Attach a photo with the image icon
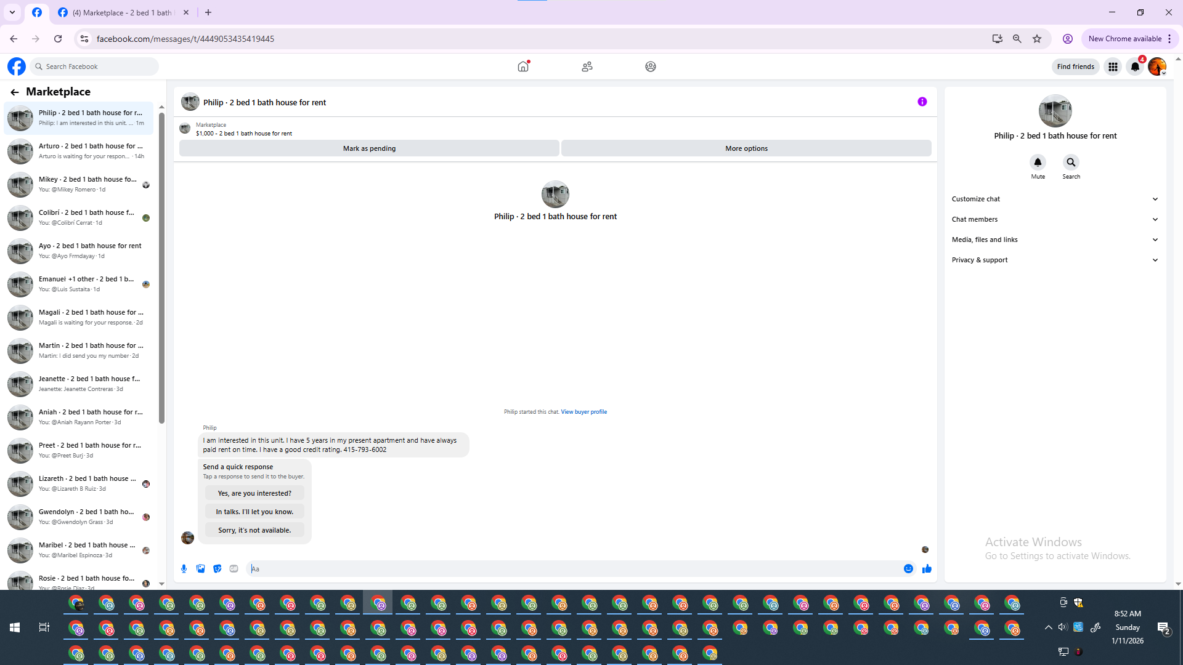The height and width of the screenshot is (665, 1183). pos(200,569)
